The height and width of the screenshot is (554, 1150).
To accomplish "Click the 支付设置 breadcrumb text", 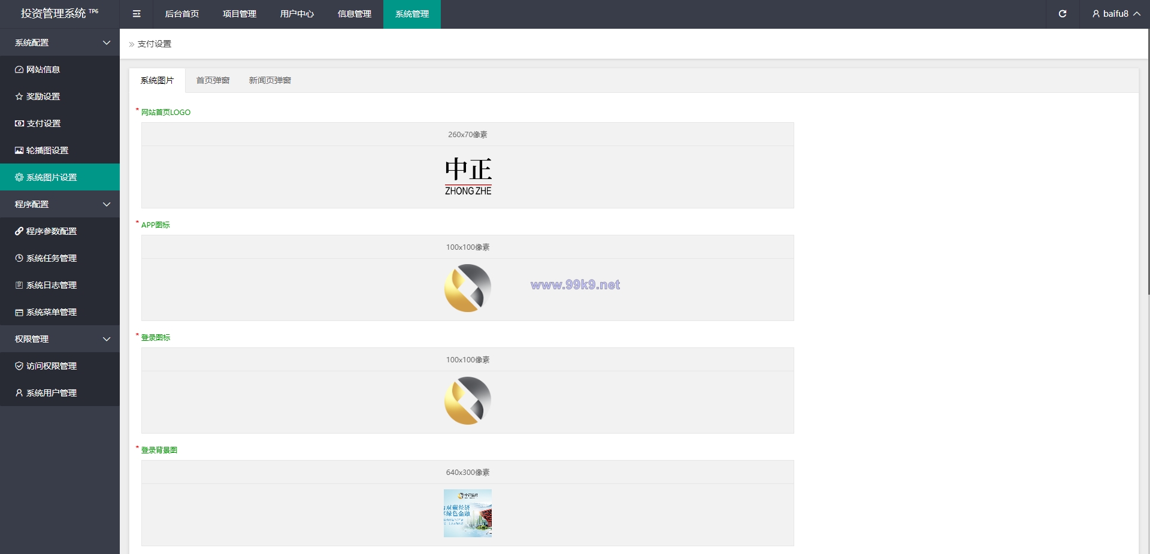I will (155, 44).
